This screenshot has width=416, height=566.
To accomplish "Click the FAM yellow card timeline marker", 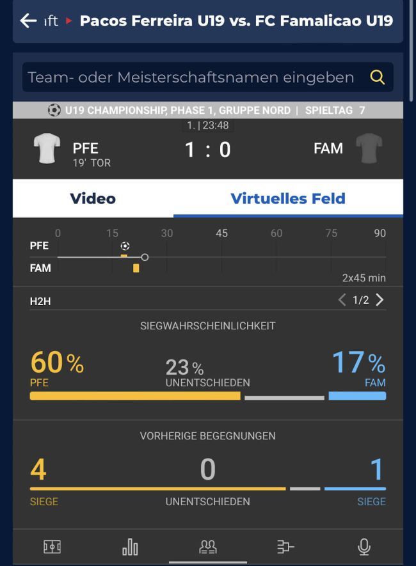I will point(136,268).
